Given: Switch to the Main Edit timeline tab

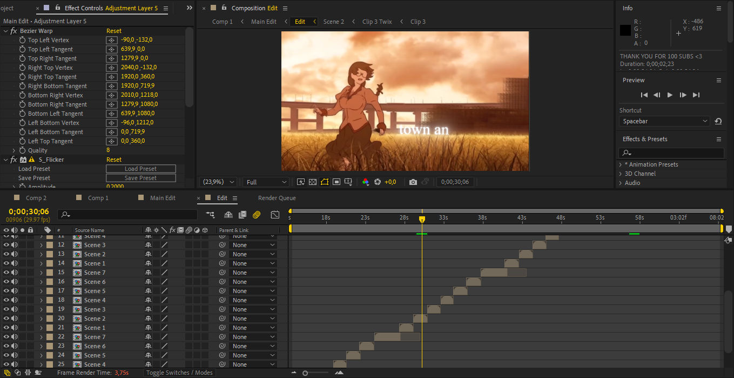Looking at the screenshot, I should coord(163,198).
